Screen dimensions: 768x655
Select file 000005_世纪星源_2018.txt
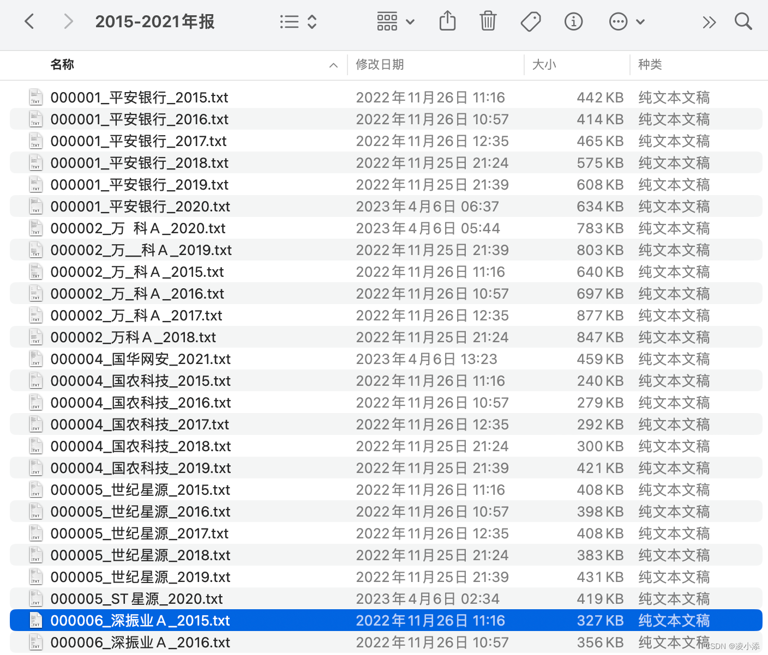pyautogui.click(x=386, y=555)
